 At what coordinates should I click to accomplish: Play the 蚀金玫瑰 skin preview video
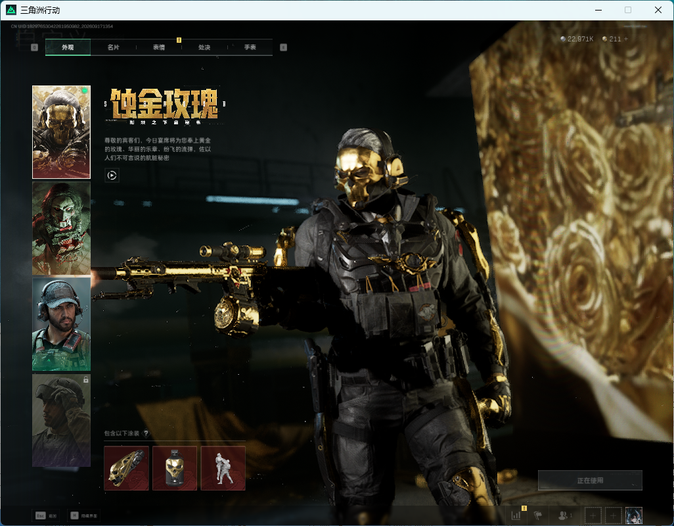click(x=112, y=175)
